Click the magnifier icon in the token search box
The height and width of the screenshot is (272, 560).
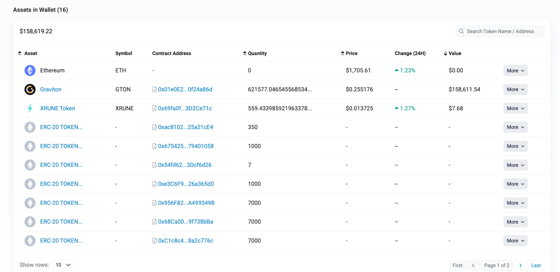pyautogui.click(x=461, y=31)
